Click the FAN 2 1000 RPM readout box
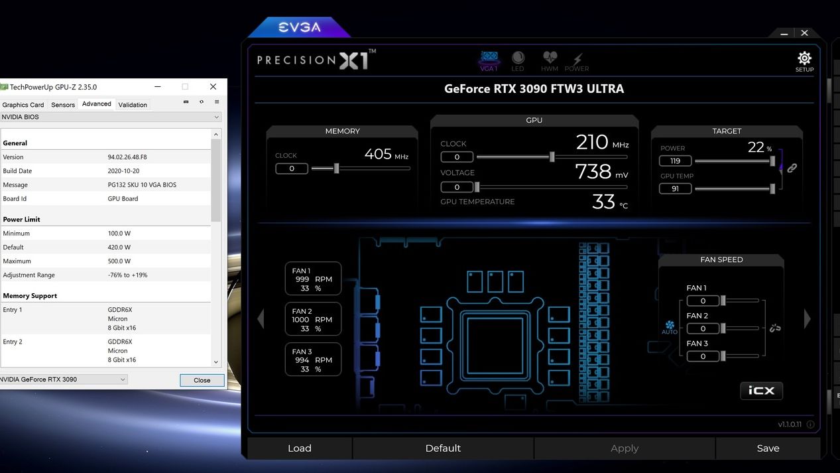Image resolution: width=840 pixels, height=473 pixels. [x=313, y=319]
